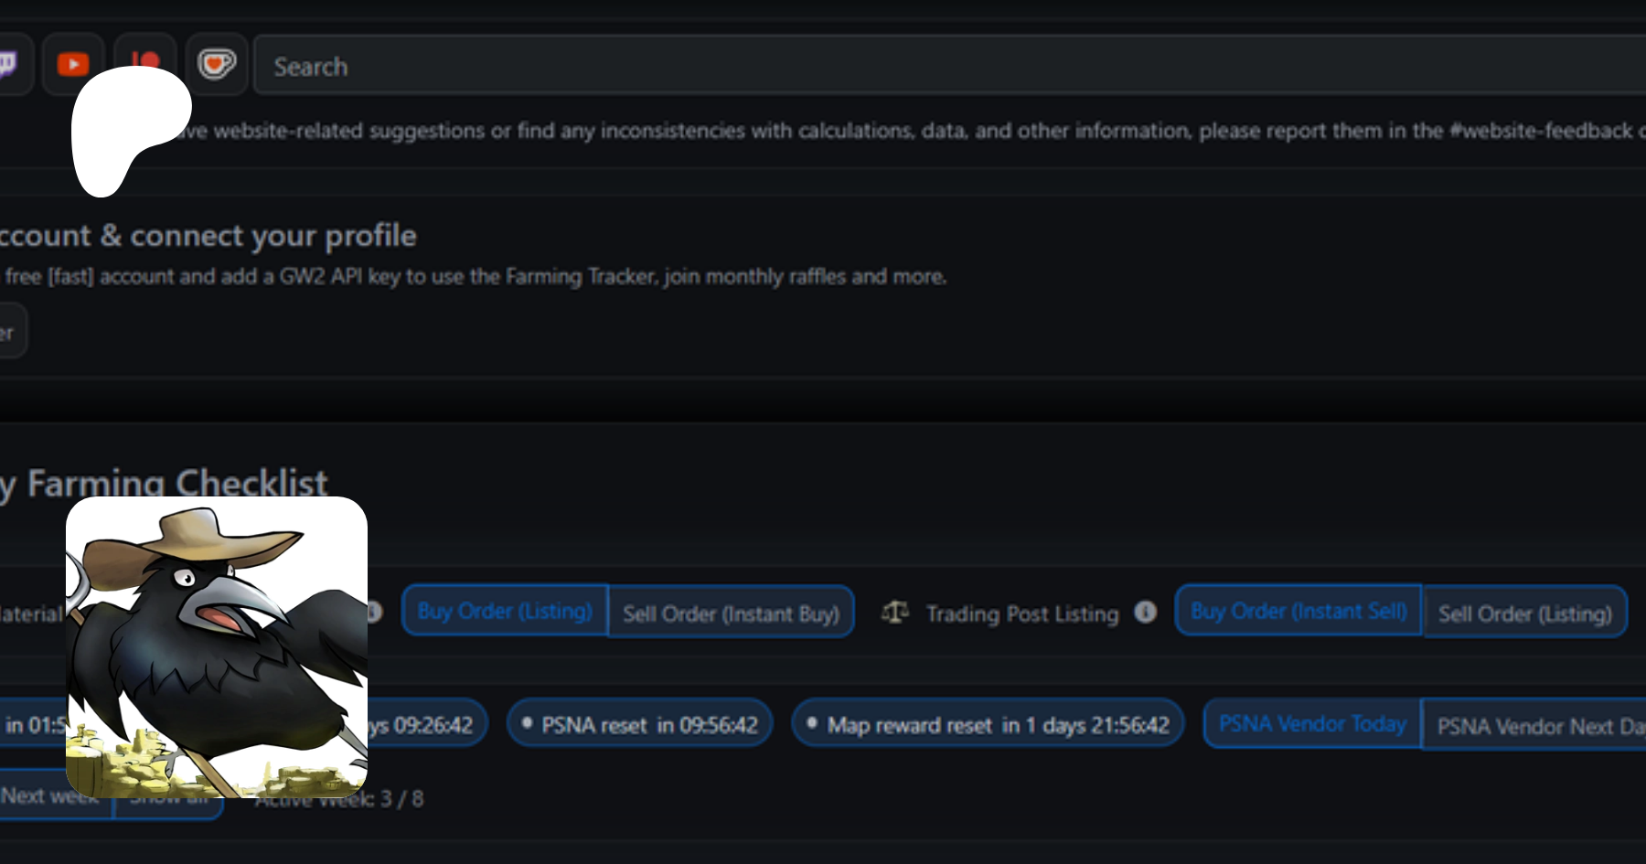This screenshot has height=864, width=1646.
Task: Open the YouTube channel icon
Action: tap(73, 64)
